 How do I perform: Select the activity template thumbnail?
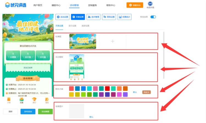click(x=76, y=66)
